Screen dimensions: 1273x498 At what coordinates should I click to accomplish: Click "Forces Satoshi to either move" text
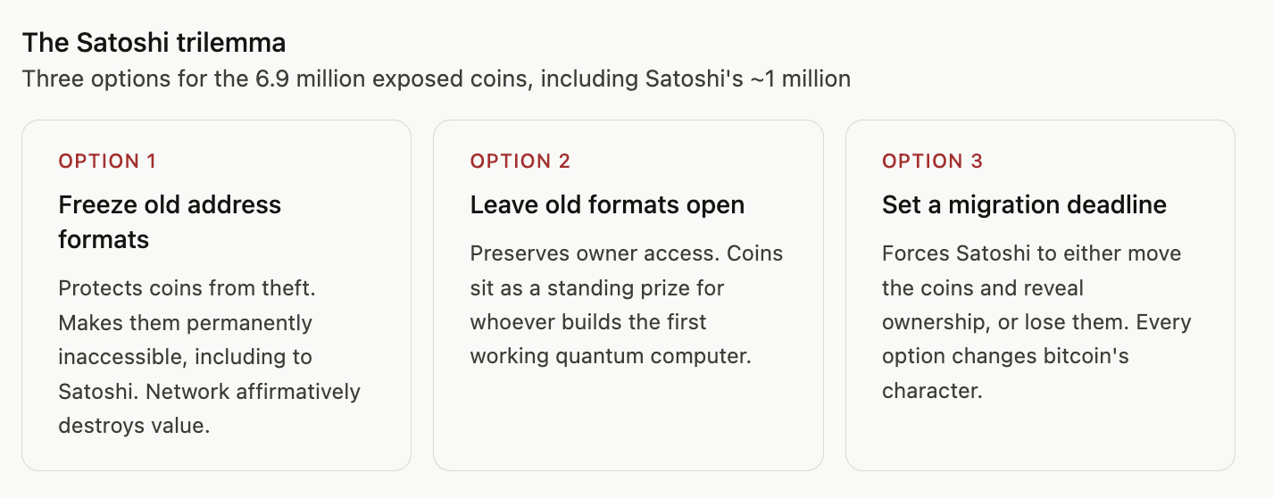point(1031,253)
